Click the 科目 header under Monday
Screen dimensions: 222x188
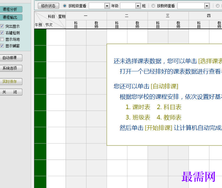(x=76, y=24)
